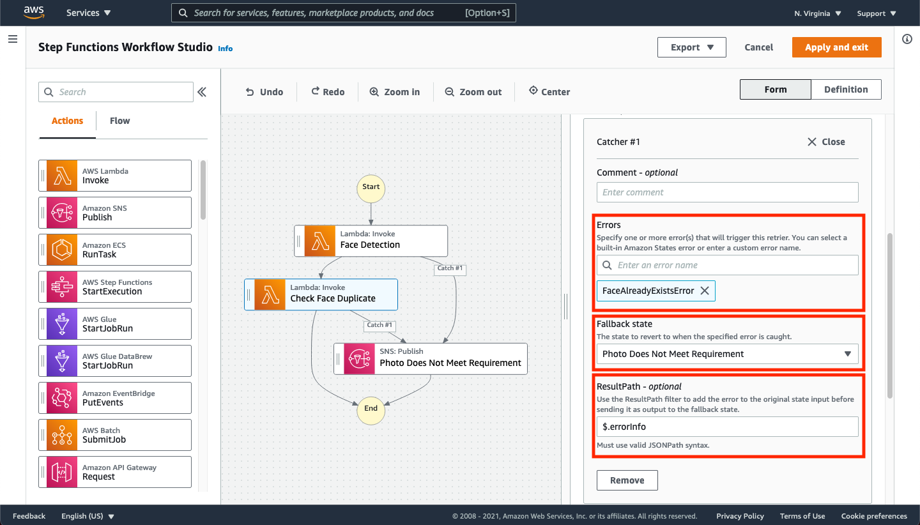920x525 pixels.
Task: Click Catch #1 label under Face Detection
Action: (x=450, y=268)
